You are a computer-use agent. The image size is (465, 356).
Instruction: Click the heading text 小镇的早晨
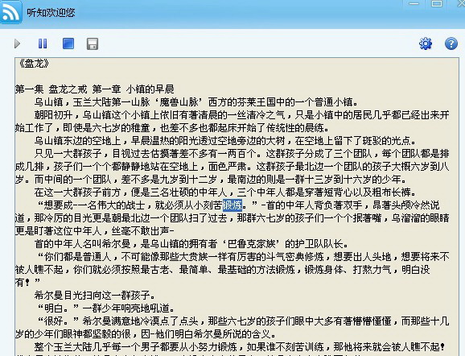pyautogui.click(x=150, y=89)
